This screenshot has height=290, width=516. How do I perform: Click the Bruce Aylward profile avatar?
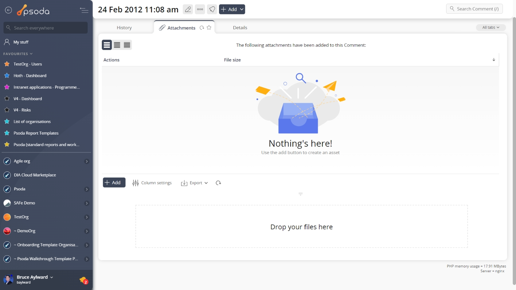tap(8, 279)
